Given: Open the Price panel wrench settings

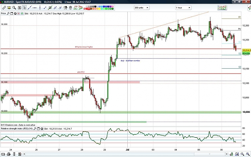Looking at the screenshot, I should pyautogui.click(x=8, y=14).
